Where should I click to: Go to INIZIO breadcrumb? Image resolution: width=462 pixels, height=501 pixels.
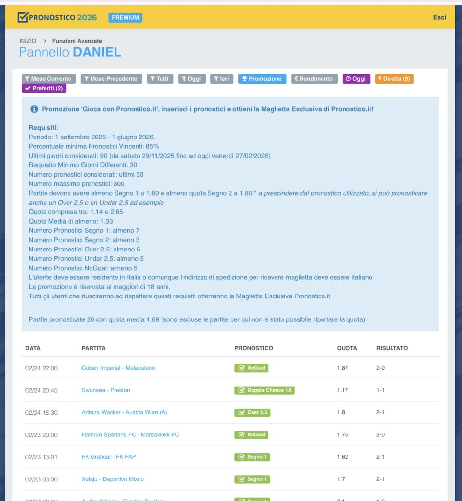pyautogui.click(x=27, y=41)
